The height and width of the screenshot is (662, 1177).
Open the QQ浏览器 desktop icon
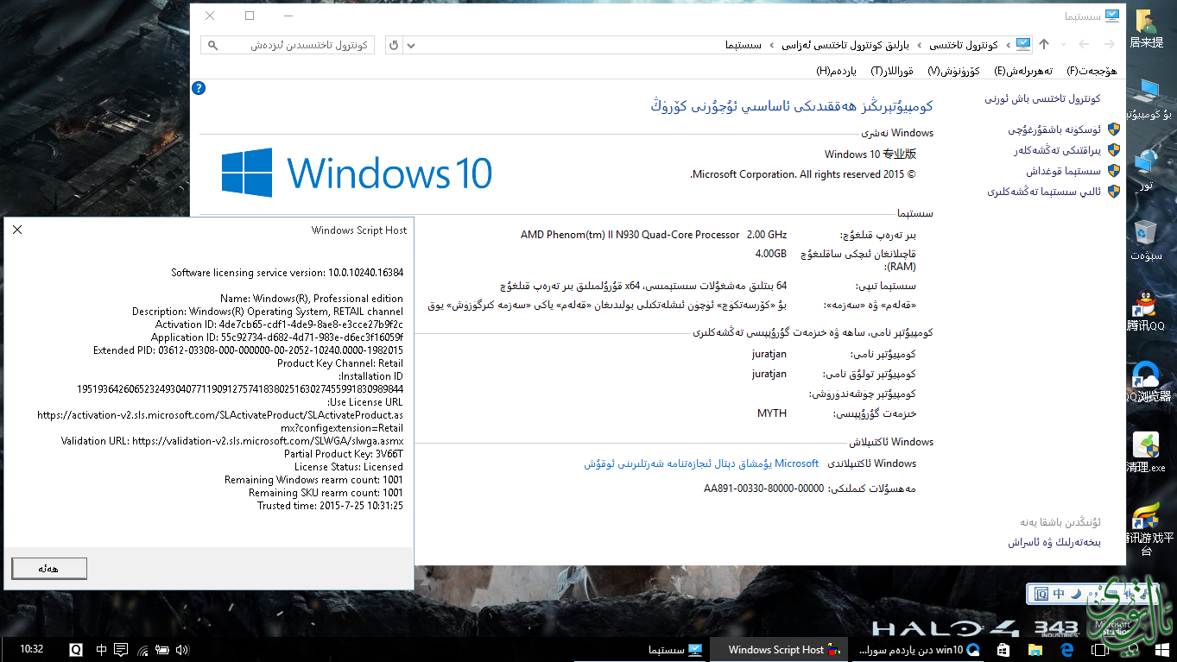tap(1149, 381)
